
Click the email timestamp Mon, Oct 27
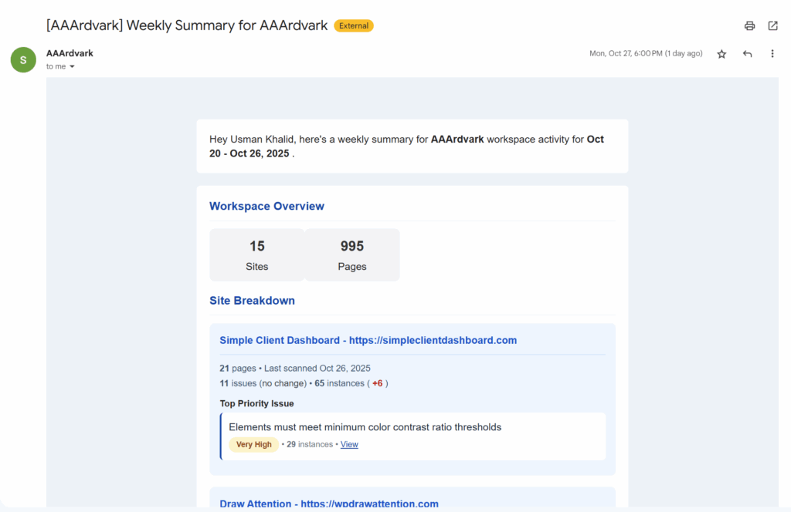(x=646, y=54)
